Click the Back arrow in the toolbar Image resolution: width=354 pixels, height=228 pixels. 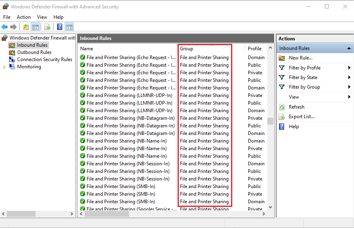pos(4,27)
